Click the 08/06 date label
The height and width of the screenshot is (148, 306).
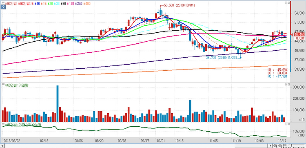[x=79, y=141]
